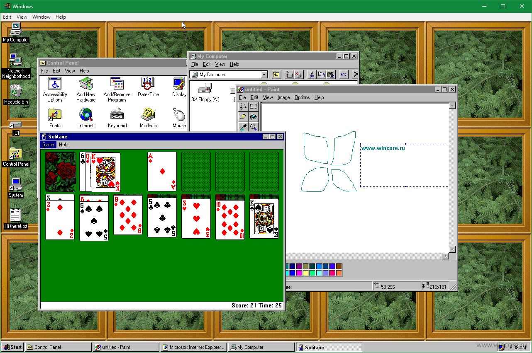Switch to untitled - Paint taskbar button
Viewport: 532px width, 353px height.
pyautogui.click(x=126, y=347)
